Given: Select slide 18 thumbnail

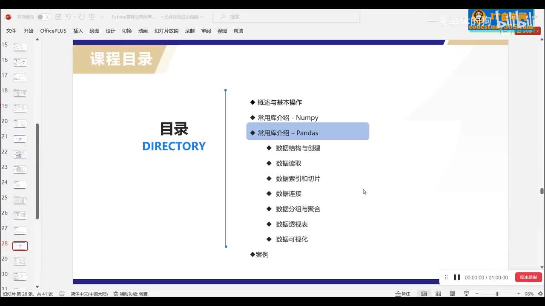Looking at the screenshot, I should click(x=20, y=93).
